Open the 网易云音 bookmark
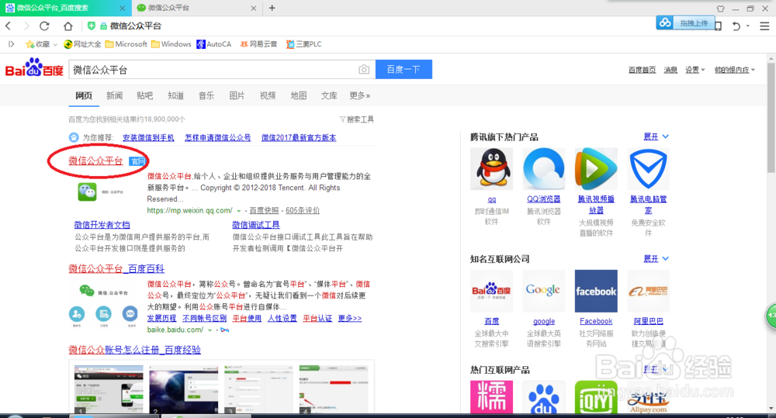This screenshot has height=418, width=776. 258,44
